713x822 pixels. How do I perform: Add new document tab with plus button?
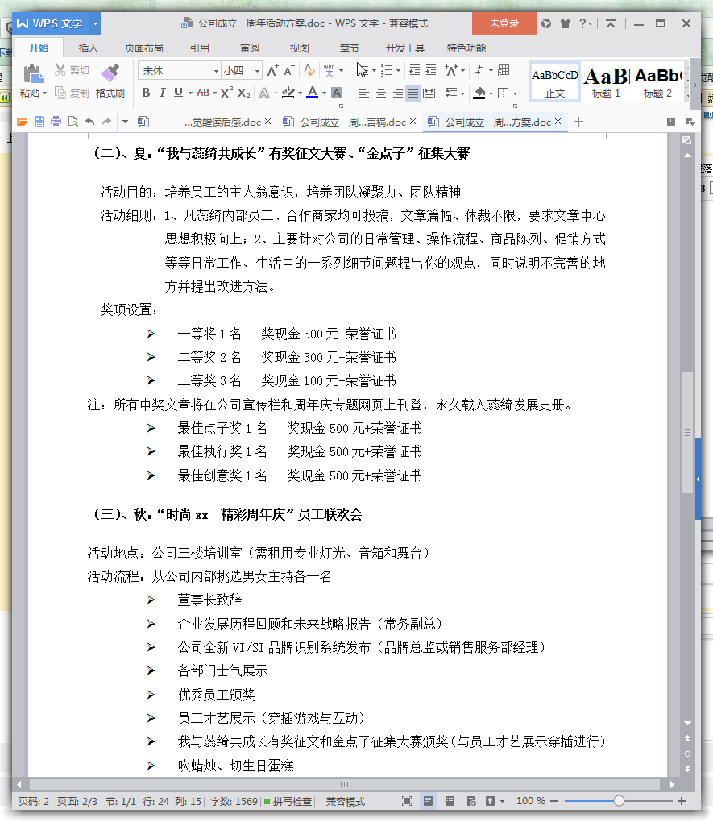click(578, 122)
